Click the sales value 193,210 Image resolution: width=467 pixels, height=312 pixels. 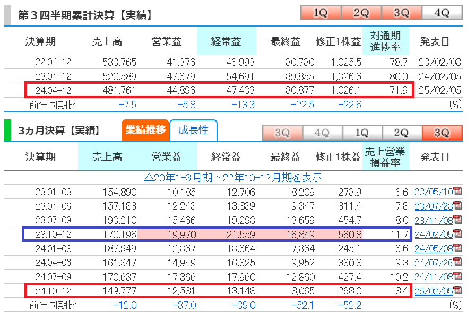pyautogui.click(x=119, y=220)
